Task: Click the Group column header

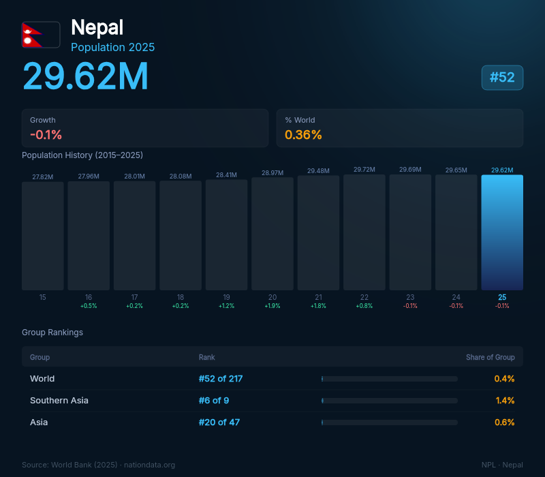Action: [x=40, y=357]
